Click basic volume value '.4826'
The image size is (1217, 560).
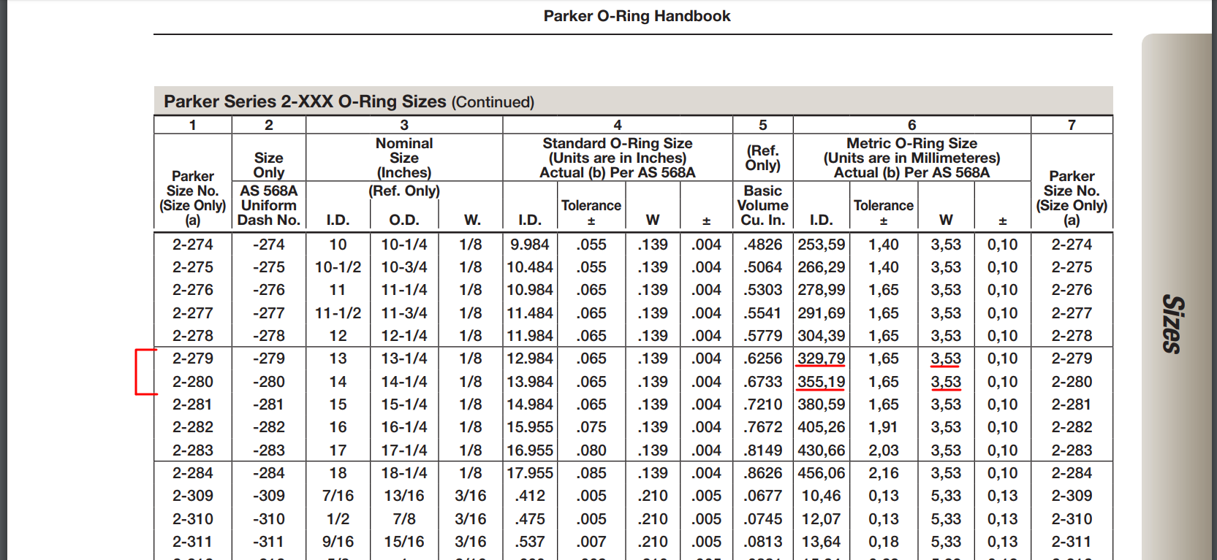click(762, 245)
